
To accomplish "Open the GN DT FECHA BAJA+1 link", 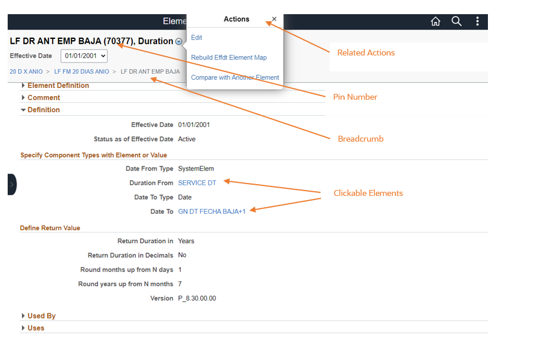I will point(211,211).
